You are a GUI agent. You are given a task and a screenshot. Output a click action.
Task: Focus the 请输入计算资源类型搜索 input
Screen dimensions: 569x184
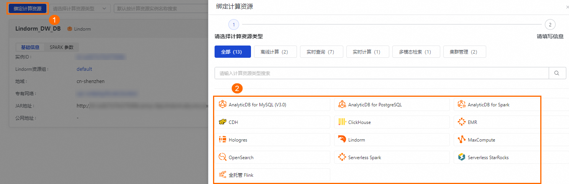[x=382, y=73]
